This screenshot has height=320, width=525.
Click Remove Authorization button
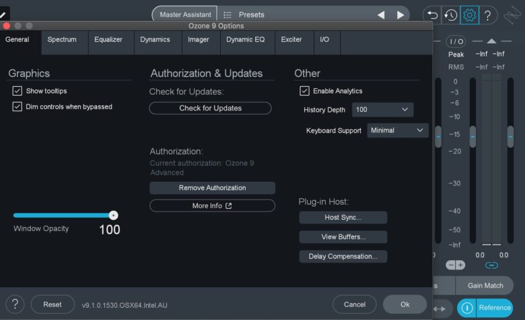click(x=212, y=188)
